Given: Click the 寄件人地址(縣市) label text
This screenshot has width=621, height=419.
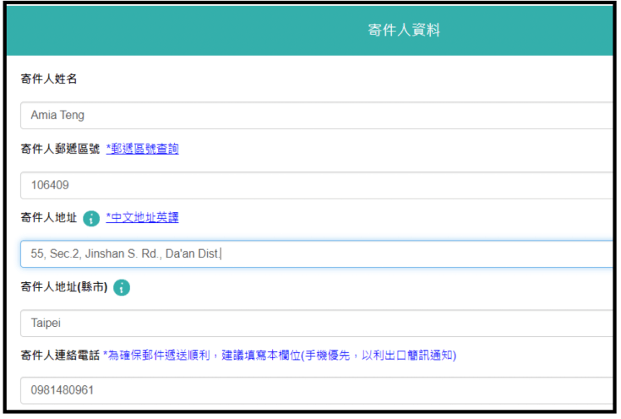Looking at the screenshot, I should tap(63, 288).
